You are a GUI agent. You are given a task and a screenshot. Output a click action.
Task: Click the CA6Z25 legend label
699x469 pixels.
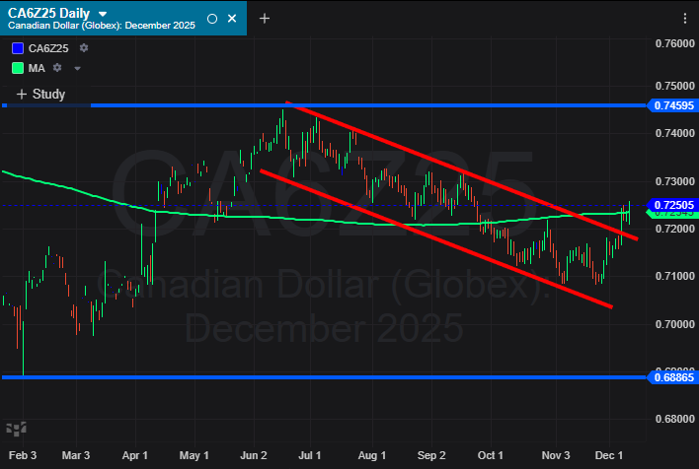pyautogui.click(x=48, y=48)
